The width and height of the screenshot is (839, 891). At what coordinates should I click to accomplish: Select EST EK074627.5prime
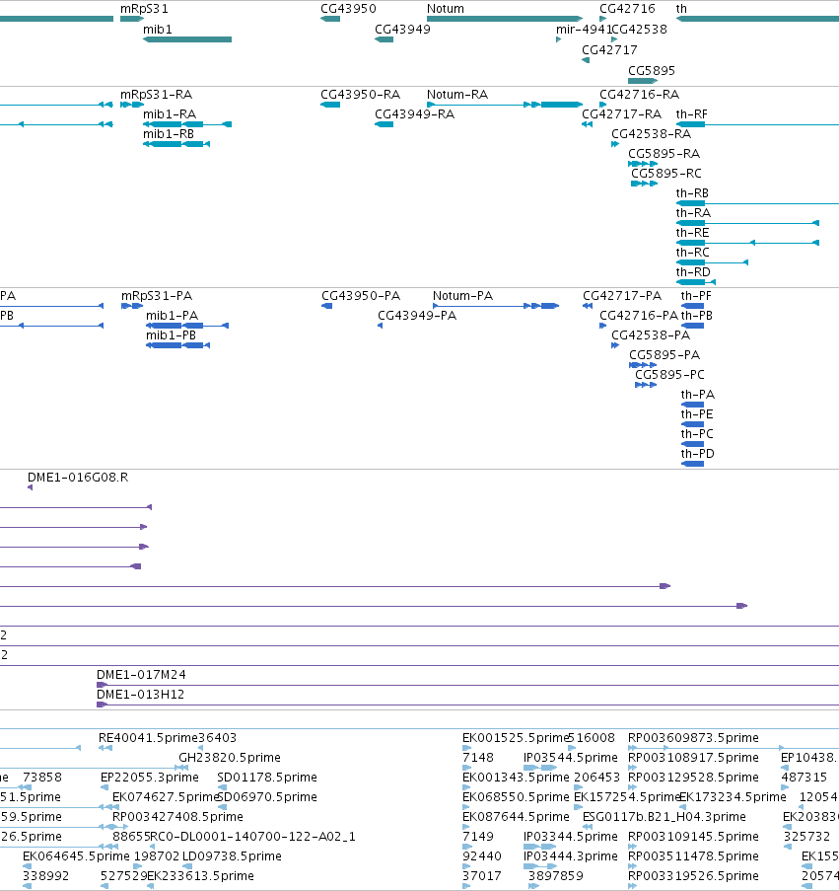click(x=115, y=807)
